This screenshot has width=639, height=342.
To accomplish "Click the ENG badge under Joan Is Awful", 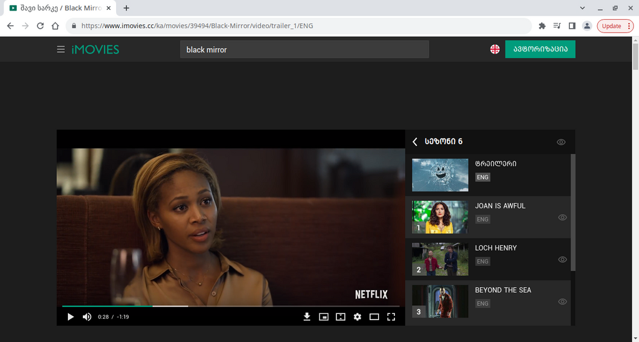I will point(482,219).
